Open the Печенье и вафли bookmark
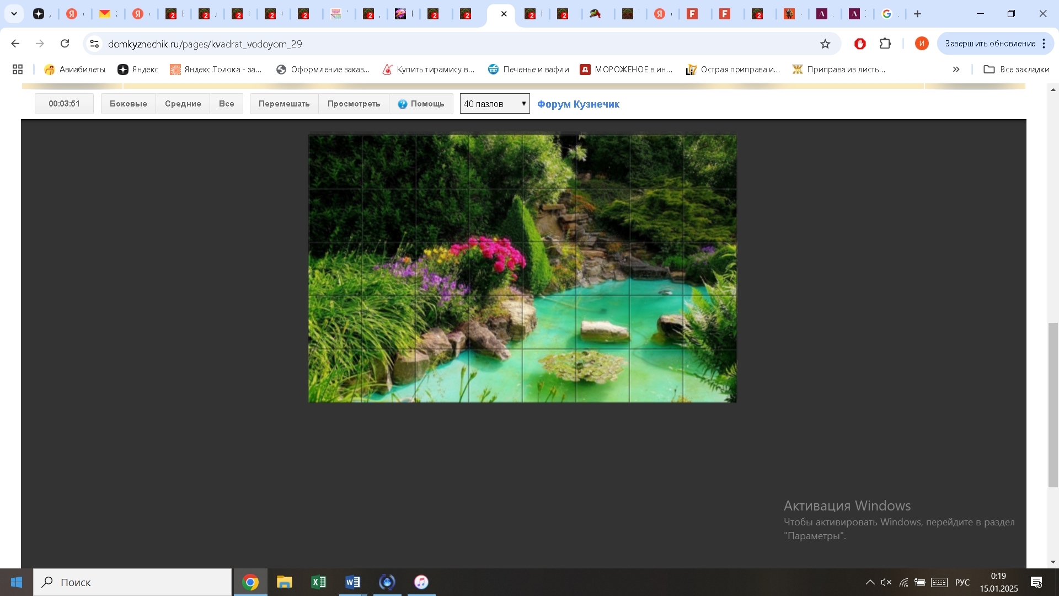 528,69
